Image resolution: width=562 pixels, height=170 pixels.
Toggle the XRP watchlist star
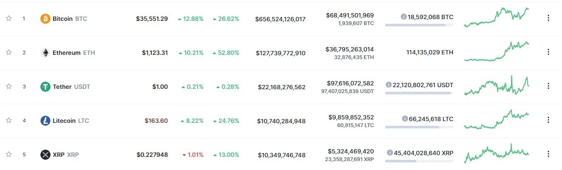8,154
